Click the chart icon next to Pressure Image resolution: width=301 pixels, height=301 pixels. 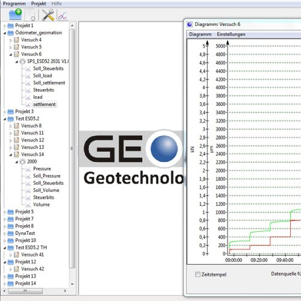(28, 169)
